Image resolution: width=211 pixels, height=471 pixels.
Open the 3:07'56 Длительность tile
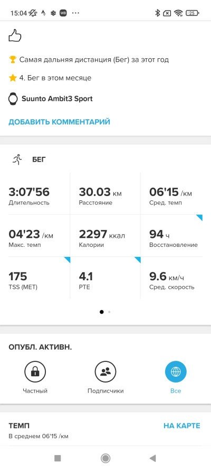[39, 193]
